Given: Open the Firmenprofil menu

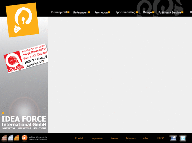Looking at the screenshot, I should pos(60,12).
